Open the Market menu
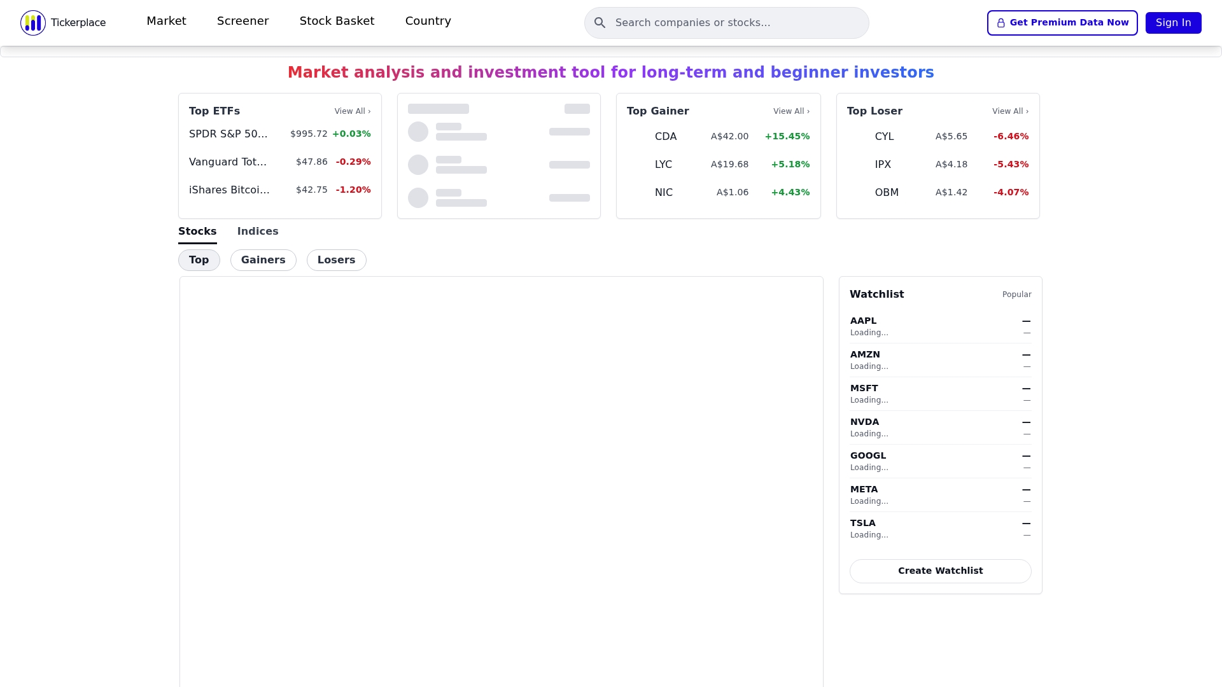Image resolution: width=1222 pixels, height=687 pixels. pos(166,21)
